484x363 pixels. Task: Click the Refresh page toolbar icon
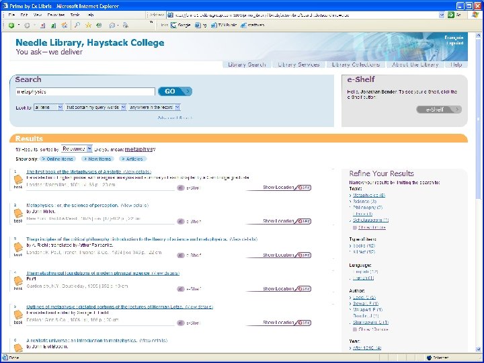click(53, 26)
